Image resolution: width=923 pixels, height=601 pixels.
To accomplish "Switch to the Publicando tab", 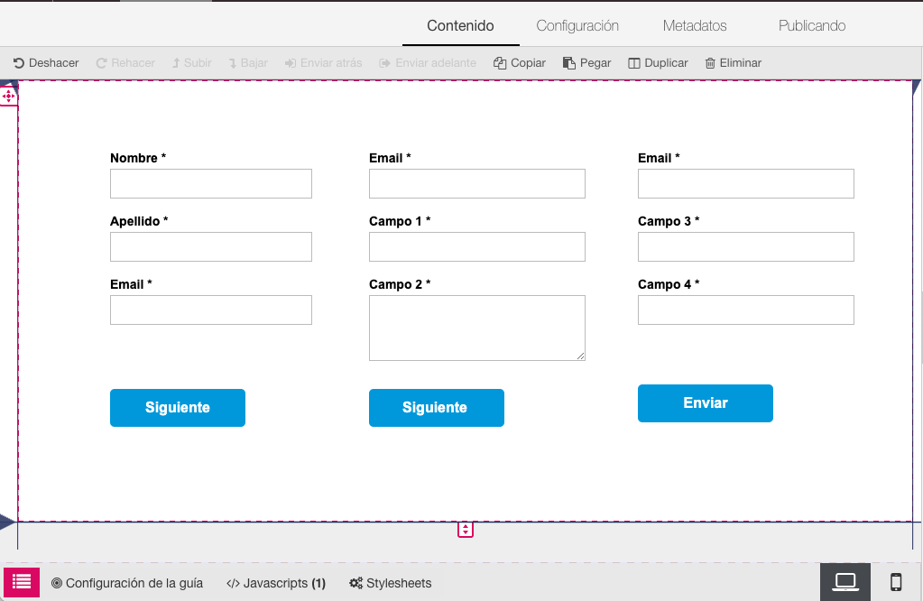I will (x=812, y=25).
